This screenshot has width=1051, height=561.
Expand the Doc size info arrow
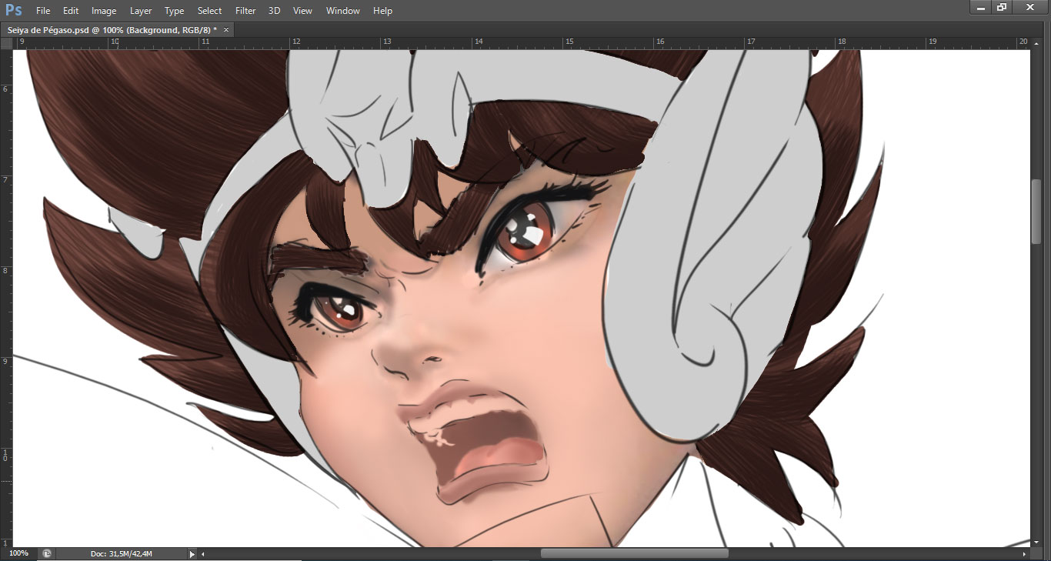tap(192, 553)
